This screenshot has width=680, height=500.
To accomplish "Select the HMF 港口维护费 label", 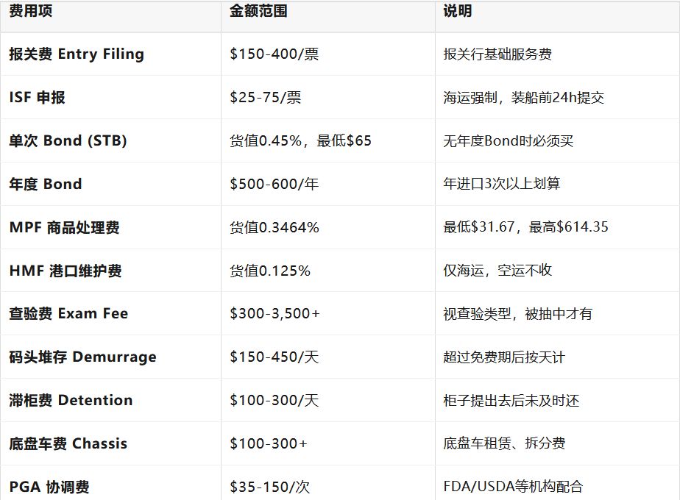I will pos(65,271).
